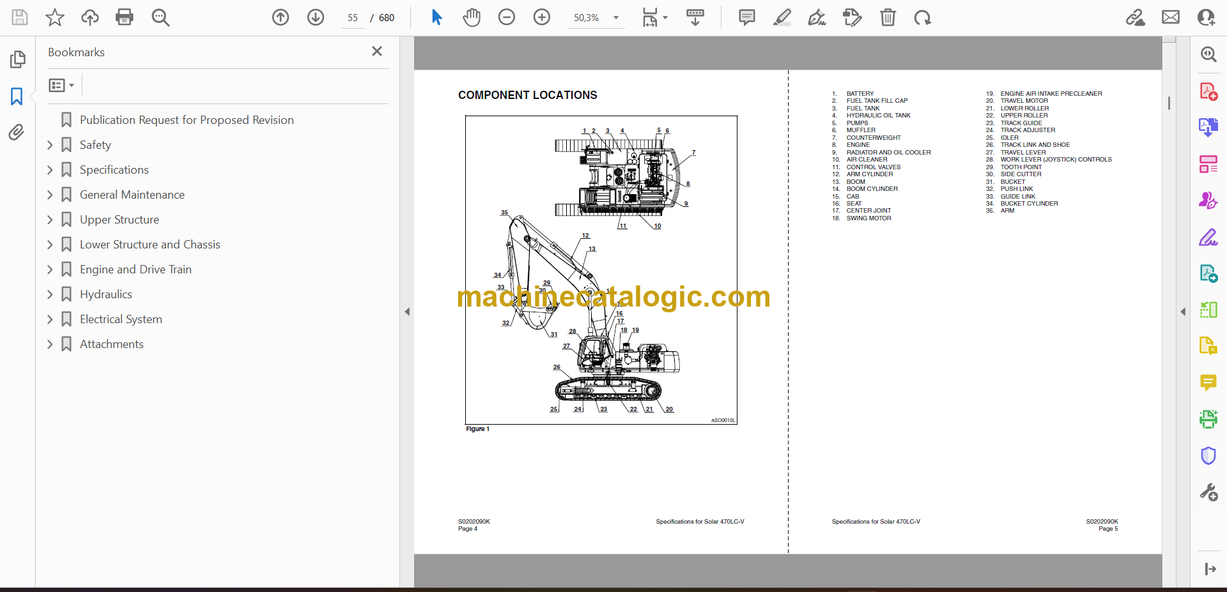
Task: Expand the right pane with bottom arrow
Action: coord(1210,569)
